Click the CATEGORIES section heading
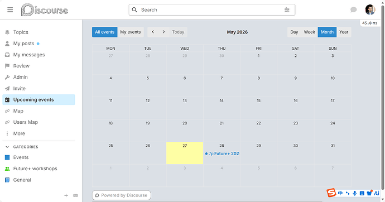 coord(26,147)
